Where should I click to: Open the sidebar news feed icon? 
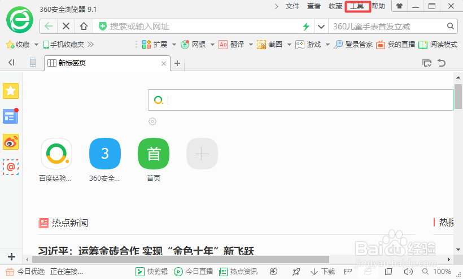coord(11,116)
